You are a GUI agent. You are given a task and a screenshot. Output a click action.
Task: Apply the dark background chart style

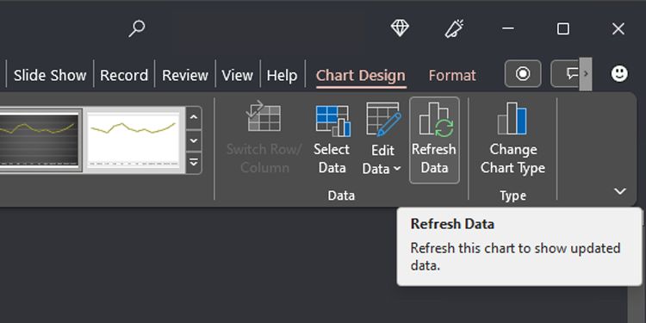pos(39,140)
